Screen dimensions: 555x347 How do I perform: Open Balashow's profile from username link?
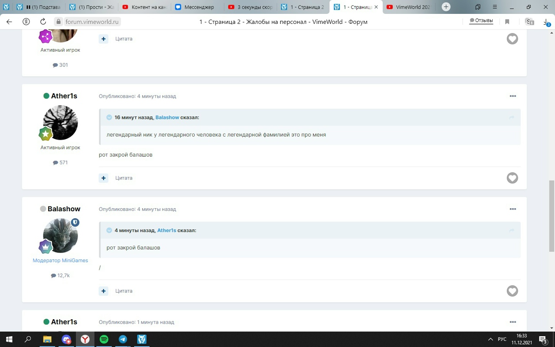[x=64, y=209]
